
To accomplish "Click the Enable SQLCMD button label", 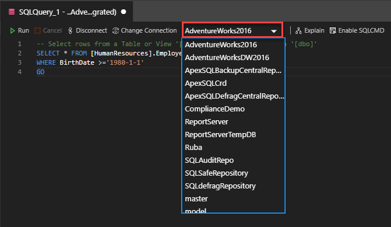I will click(x=361, y=30).
